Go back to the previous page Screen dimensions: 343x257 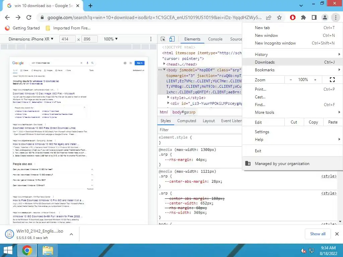pos(7,17)
